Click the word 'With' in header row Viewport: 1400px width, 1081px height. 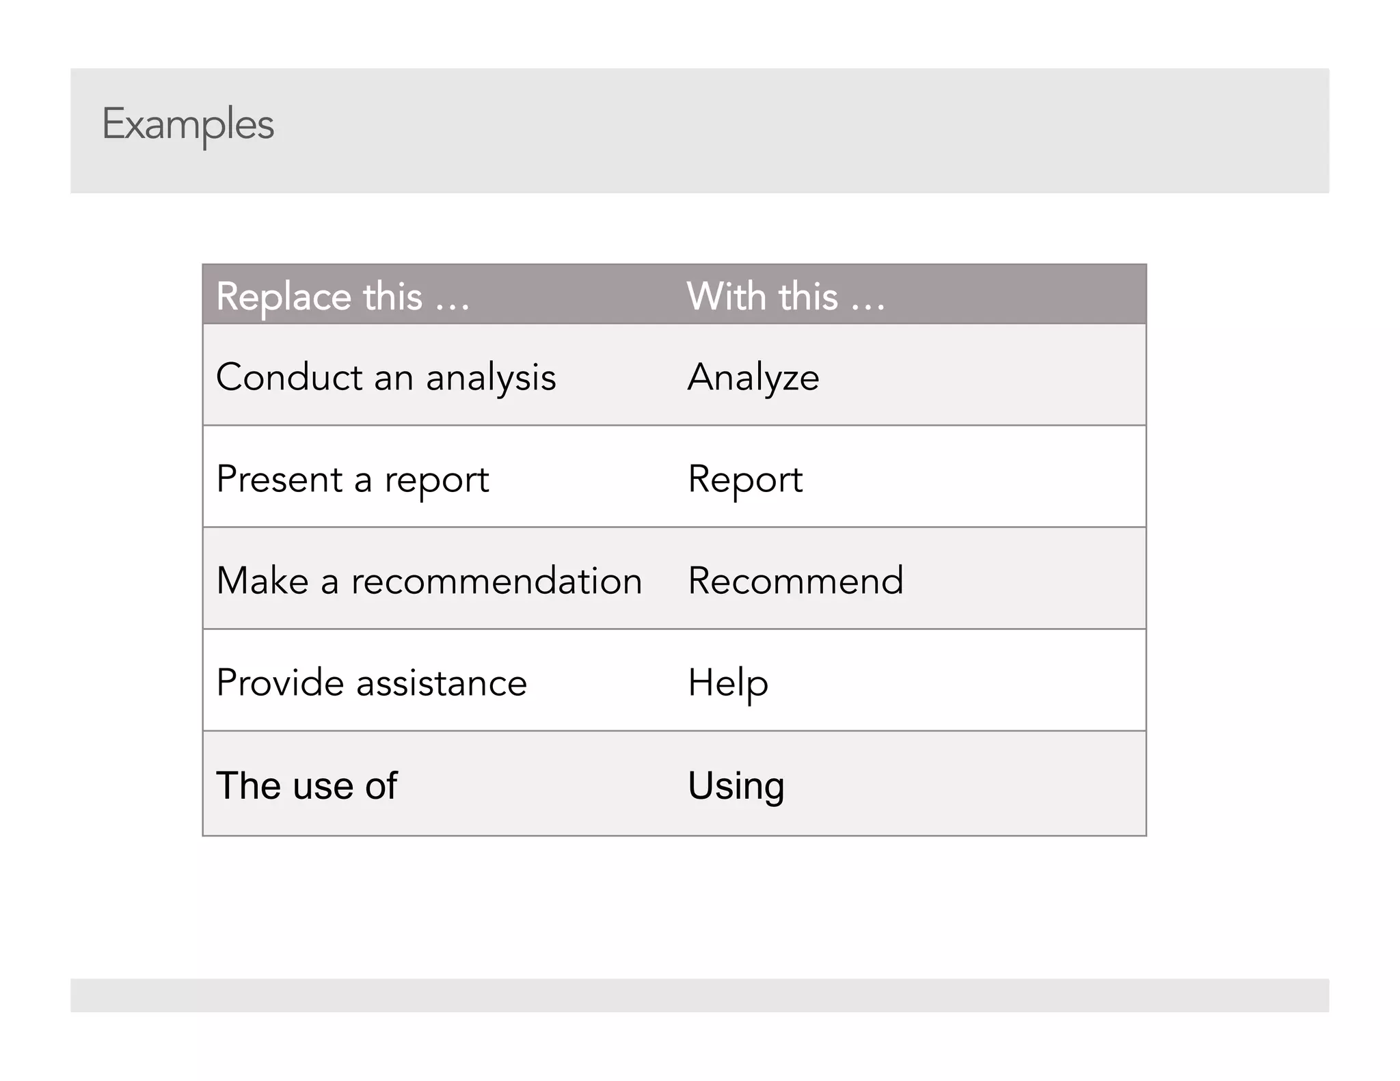click(x=726, y=297)
